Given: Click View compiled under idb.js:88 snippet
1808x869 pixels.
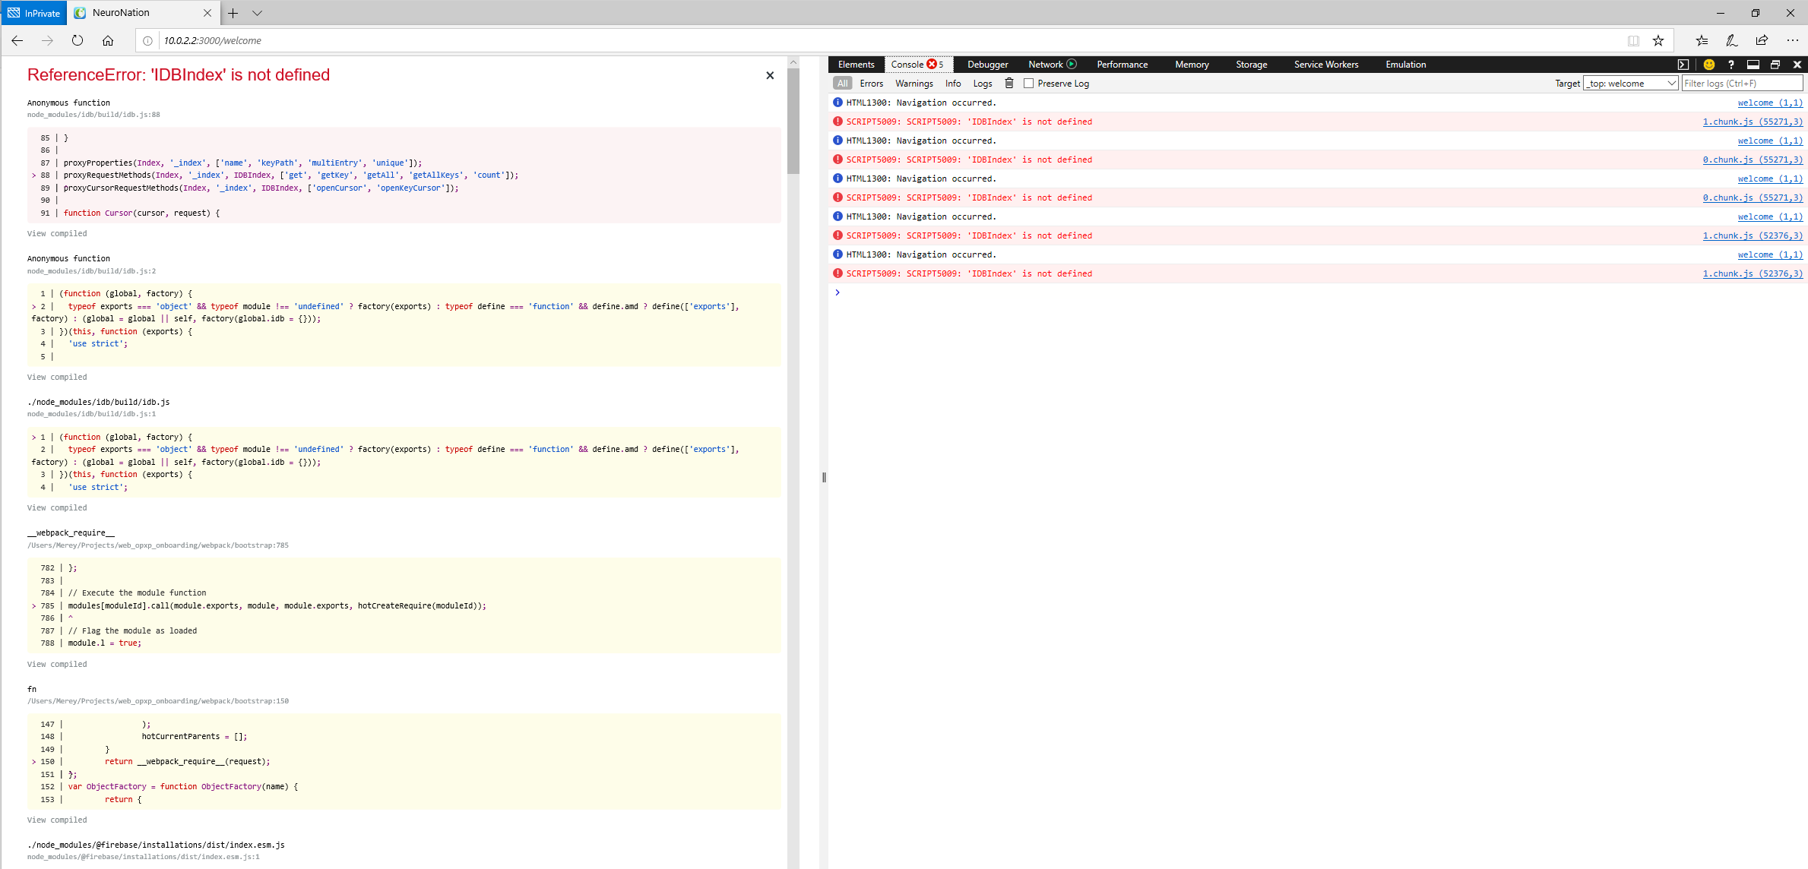Looking at the screenshot, I should pyautogui.click(x=57, y=234).
